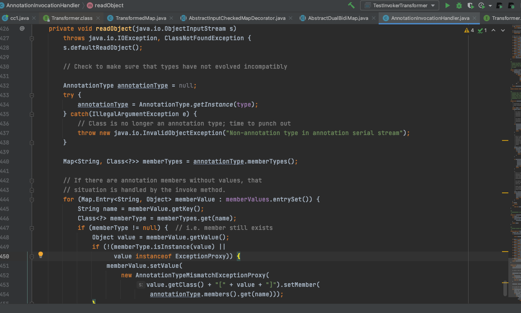This screenshot has height=313, width=521.
Task: Run with Coverage using the shield icon
Action: click(470, 5)
